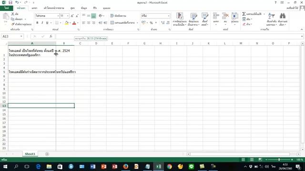Toggle Wrap Text button
This screenshot has height=171, width=305.
118,16
